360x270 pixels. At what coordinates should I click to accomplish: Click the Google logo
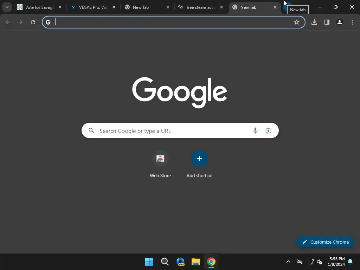pyautogui.click(x=180, y=92)
